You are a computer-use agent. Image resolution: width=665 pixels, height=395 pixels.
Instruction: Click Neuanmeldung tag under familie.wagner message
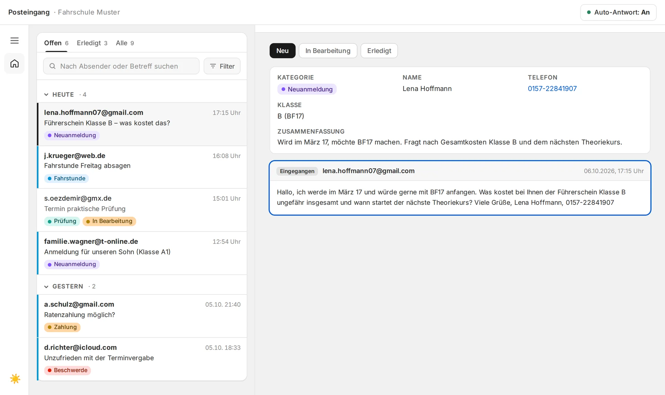[72, 264]
